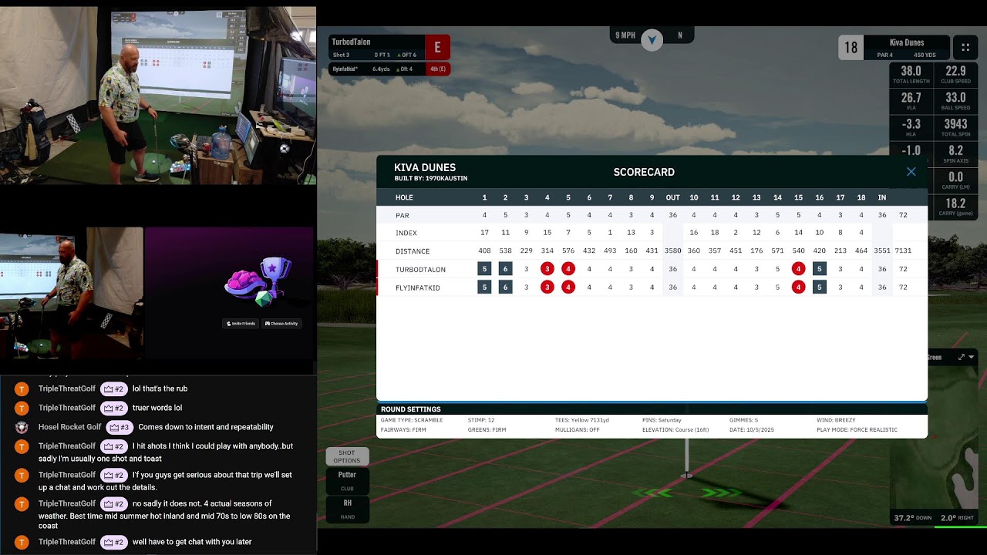Open the minimap view dropdown arrow
This screenshot has width=987, height=555.
click(x=972, y=357)
